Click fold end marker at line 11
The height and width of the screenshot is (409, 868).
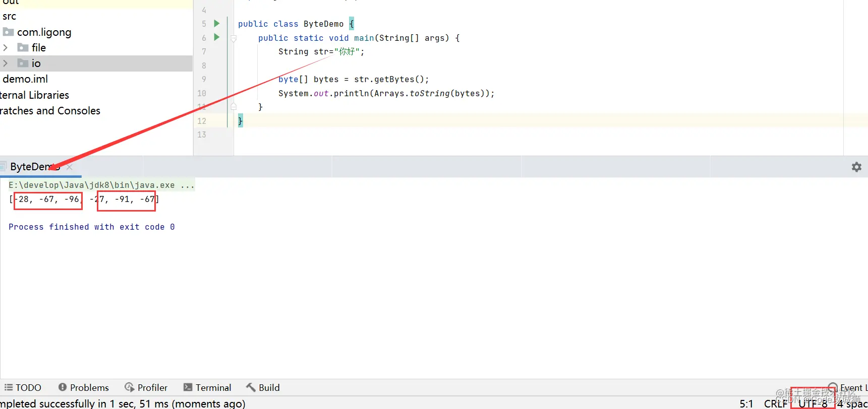[x=234, y=107]
